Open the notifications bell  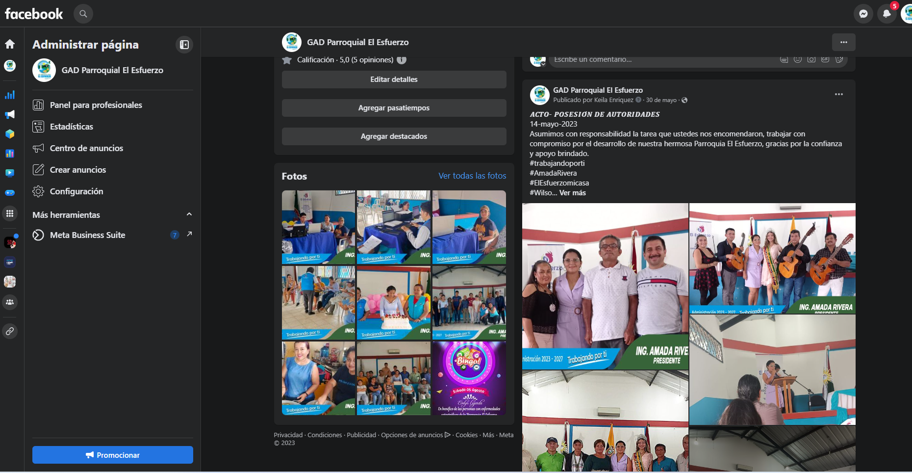point(887,14)
